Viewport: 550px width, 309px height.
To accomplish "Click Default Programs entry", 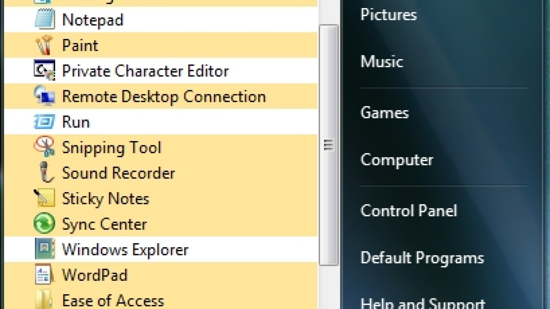I will pos(422,258).
